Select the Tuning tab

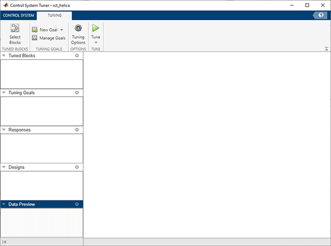[54, 16]
